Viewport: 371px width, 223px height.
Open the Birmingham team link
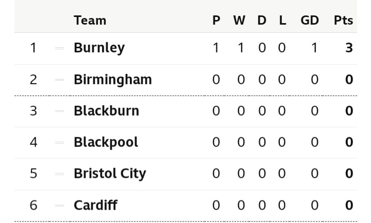(x=112, y=80)
